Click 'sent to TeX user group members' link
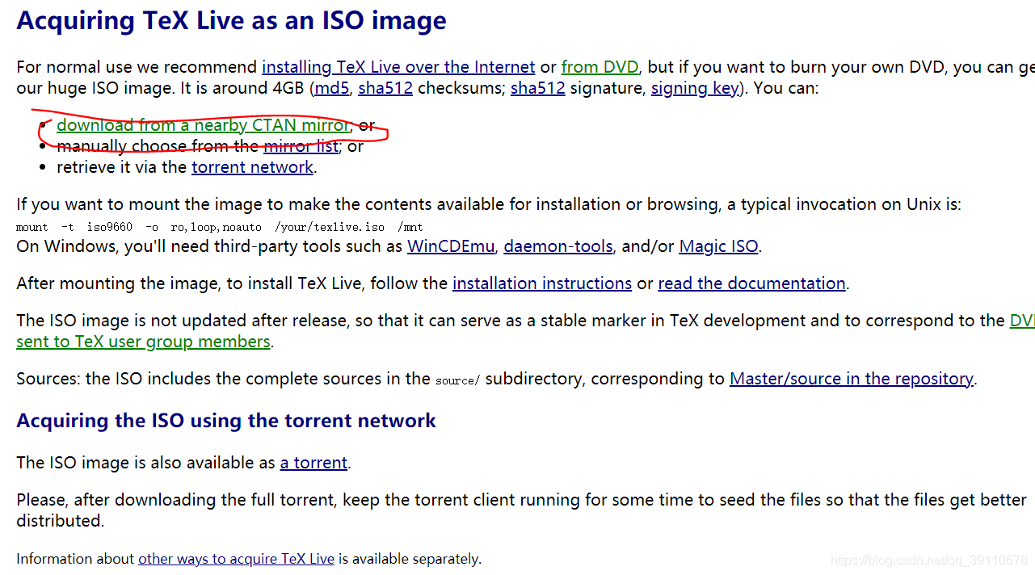1035x575 pixels. (143, 342)
